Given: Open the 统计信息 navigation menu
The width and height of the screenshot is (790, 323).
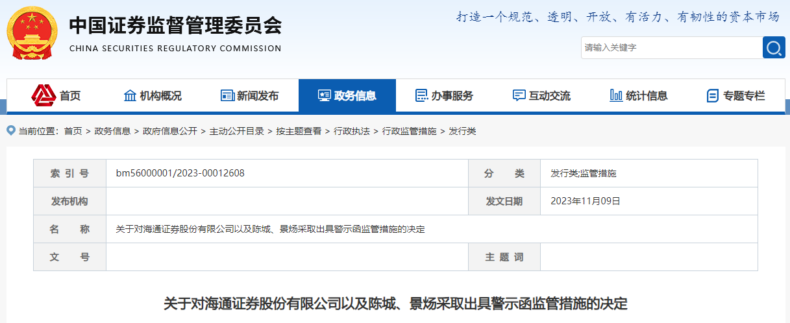Looking at the screenshot, I should pyautogui.click(x=647, y=96).
